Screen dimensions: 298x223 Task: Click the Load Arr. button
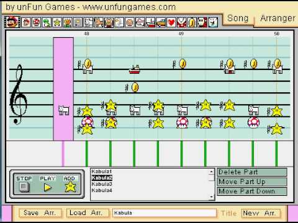(88, 212)
